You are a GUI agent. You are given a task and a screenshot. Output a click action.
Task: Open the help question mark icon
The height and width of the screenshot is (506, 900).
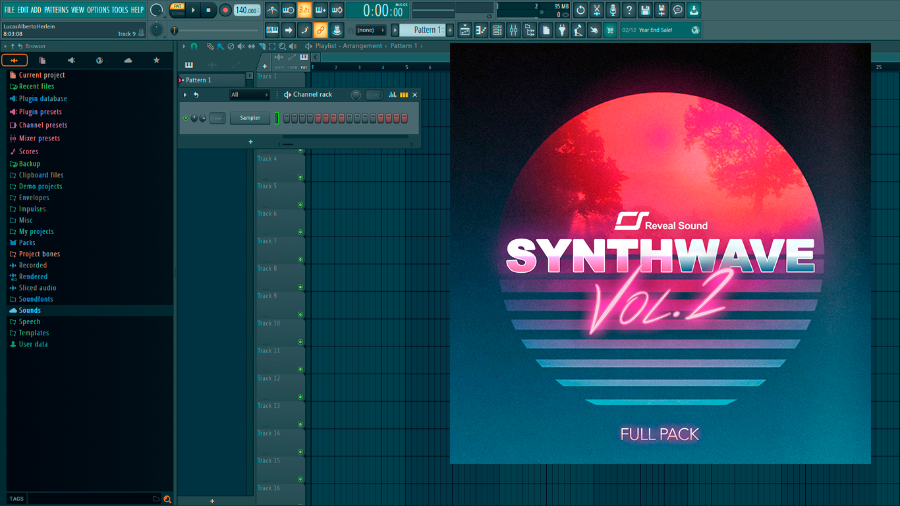click(629, 10)
